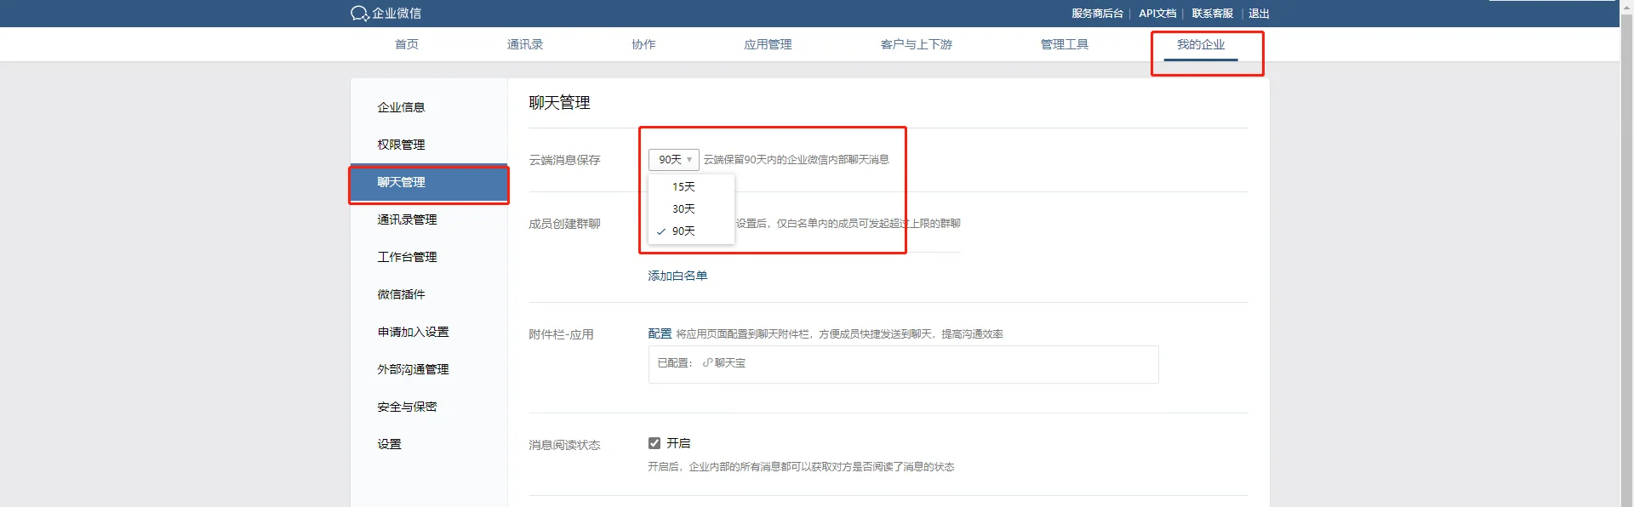Open 权限管理 in the sidebar

[x=429, y=145]
